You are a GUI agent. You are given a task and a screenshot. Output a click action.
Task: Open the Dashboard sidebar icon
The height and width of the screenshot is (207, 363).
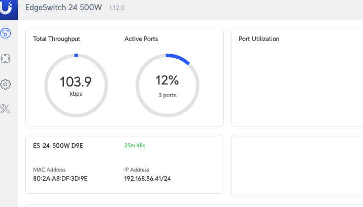[6, 34]
